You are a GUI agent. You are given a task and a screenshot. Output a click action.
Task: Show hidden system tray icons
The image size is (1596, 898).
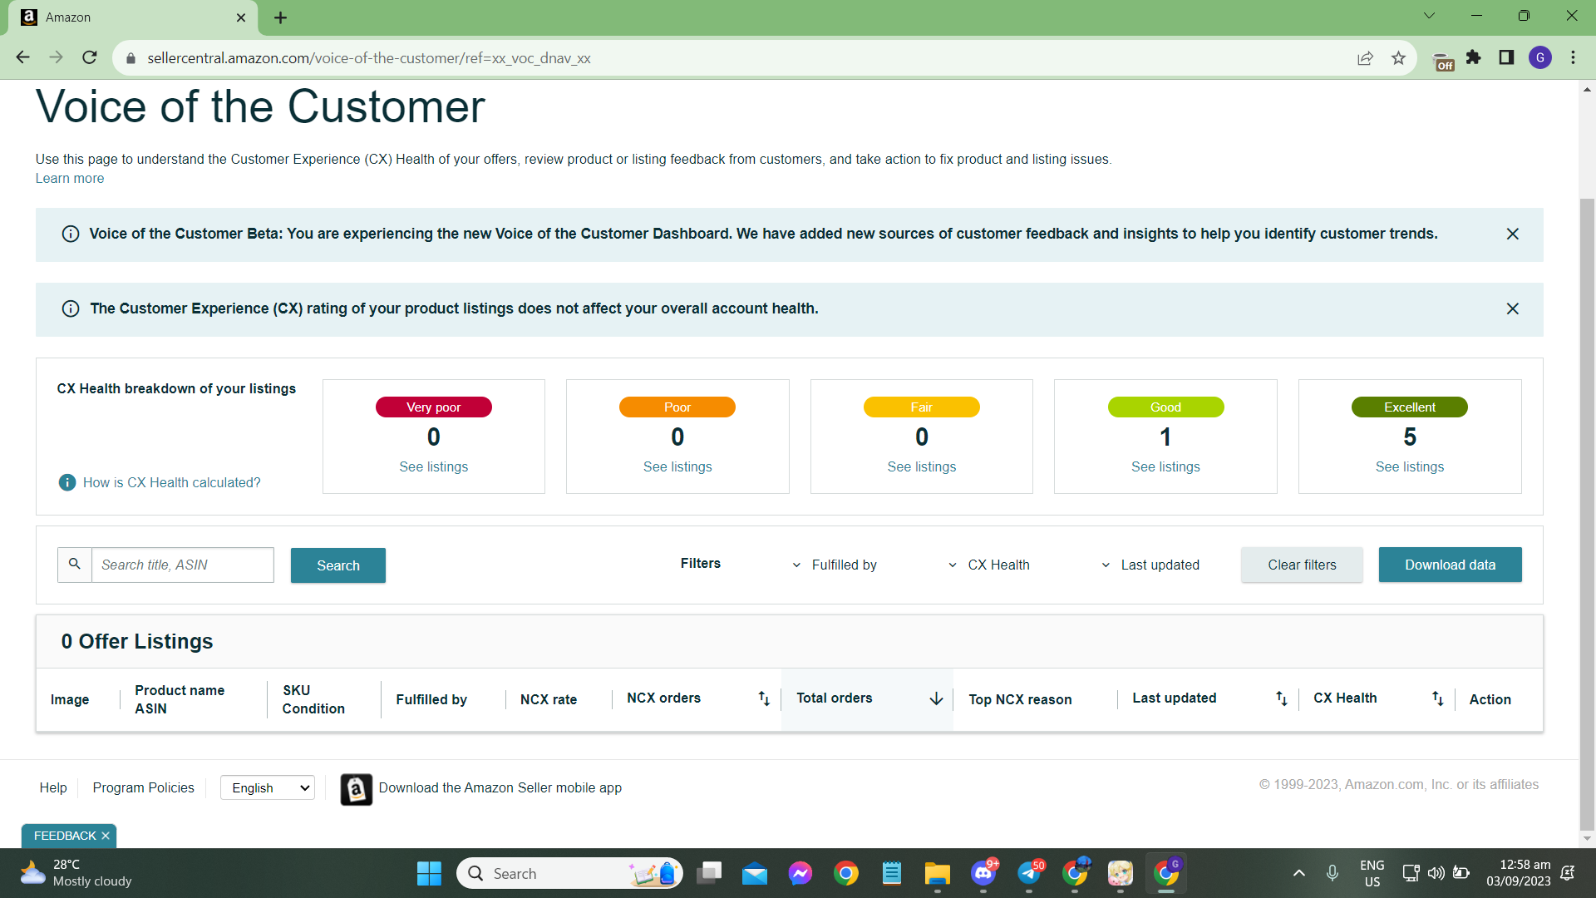[x=1299, y=873]
